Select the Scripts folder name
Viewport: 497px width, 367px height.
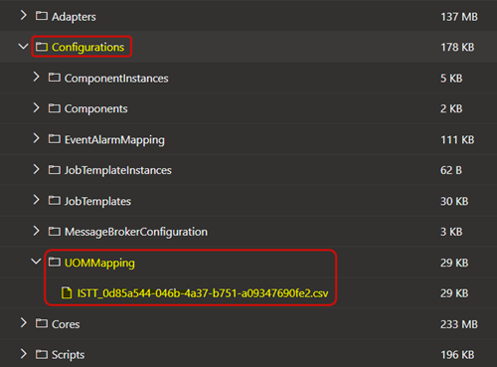pyautogui.click(x=68, y=355)
